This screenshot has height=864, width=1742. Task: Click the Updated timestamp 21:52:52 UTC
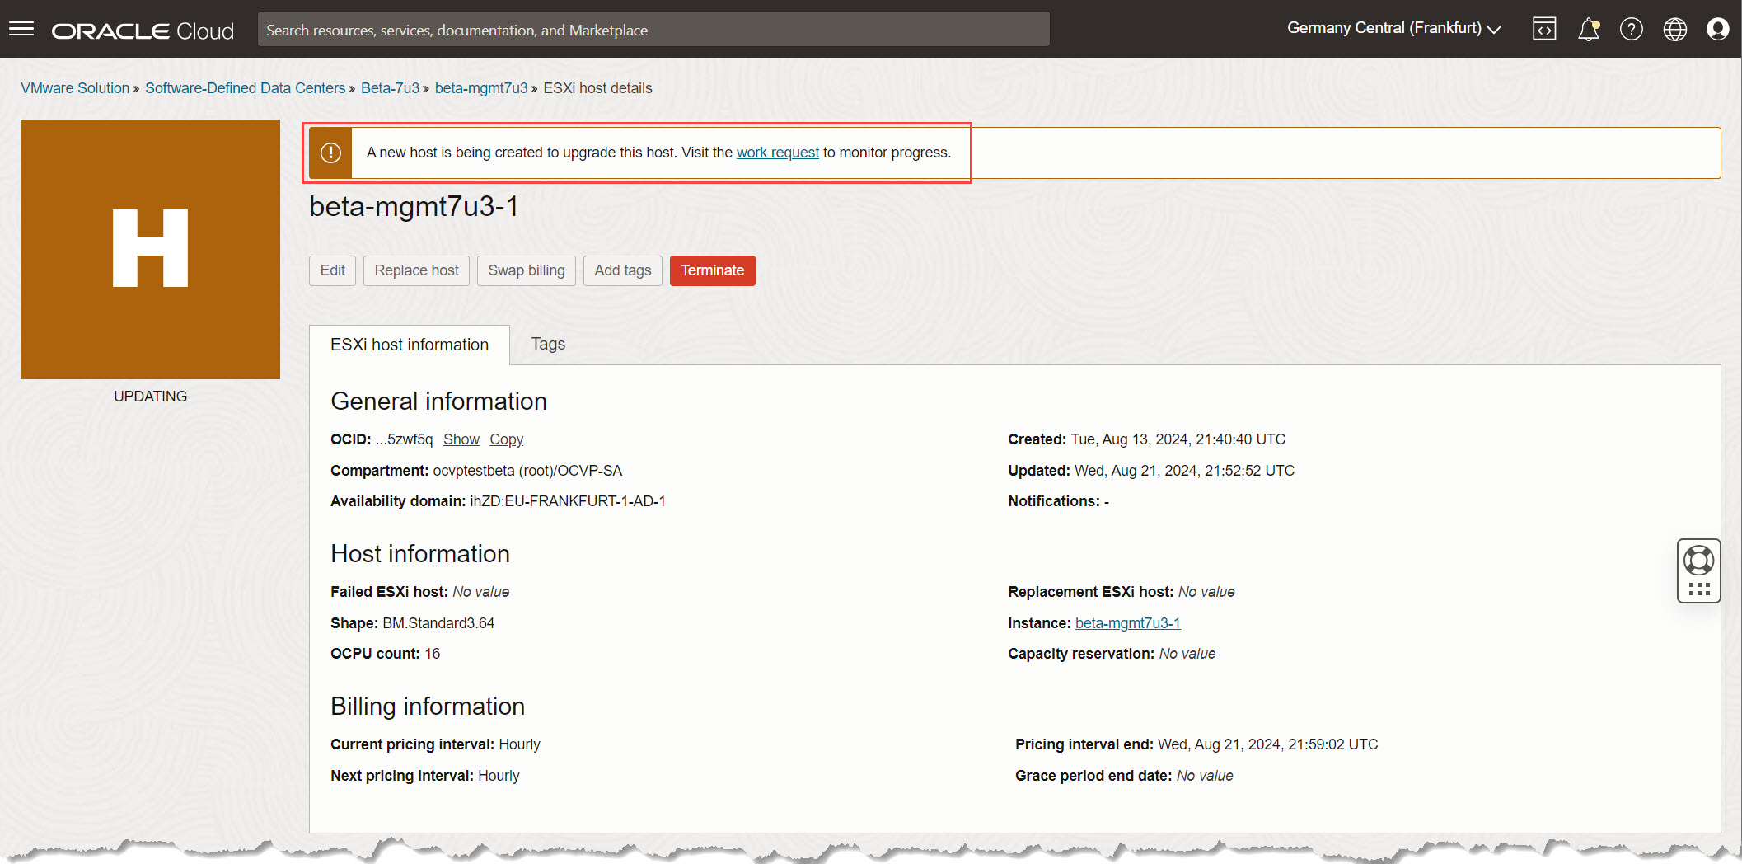pos(1185,471)
